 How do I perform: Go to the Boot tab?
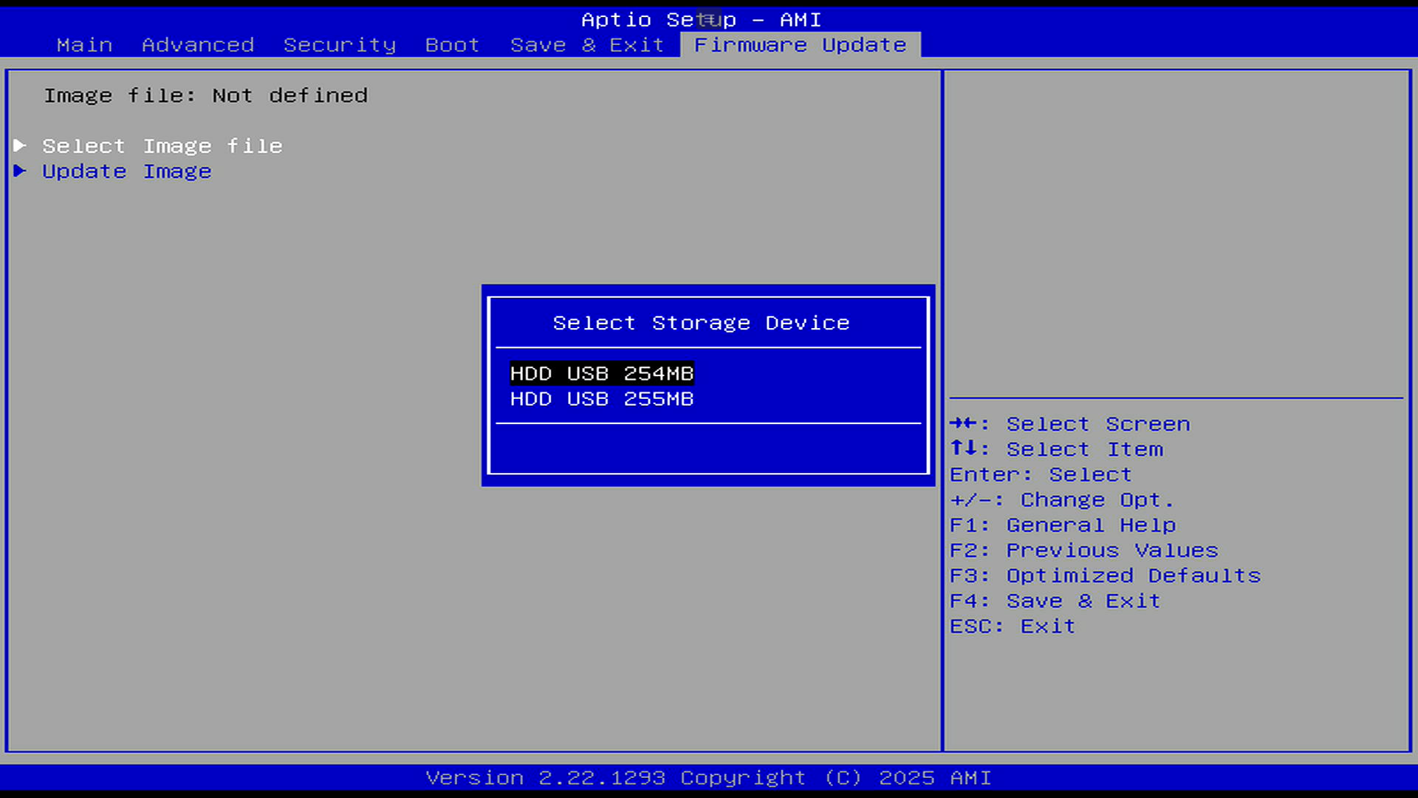[452, 45]
